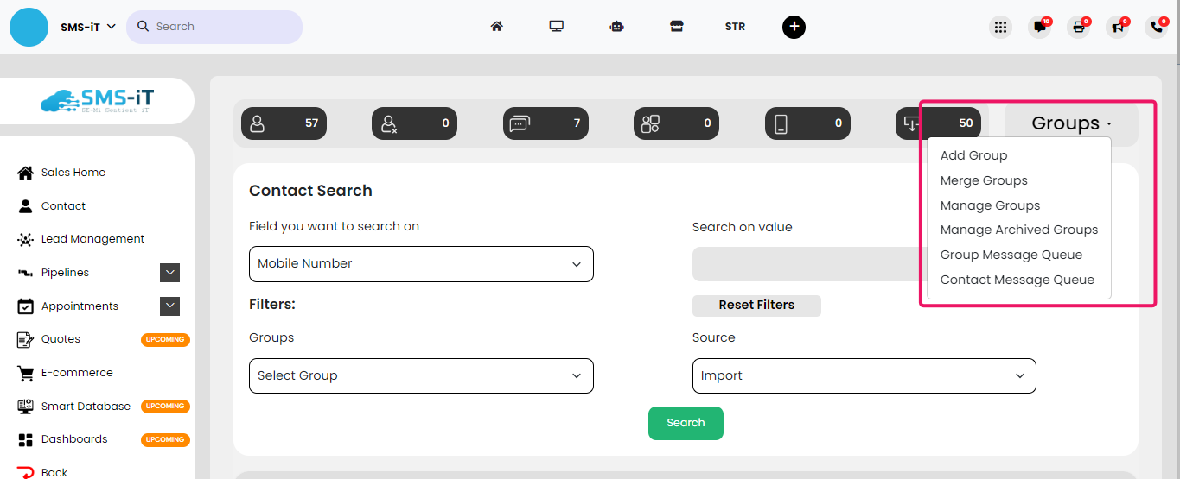Screen dimensions: 1180x479
Task: Open the monitor icon in top navigation
Action: [x=557, y=27]
